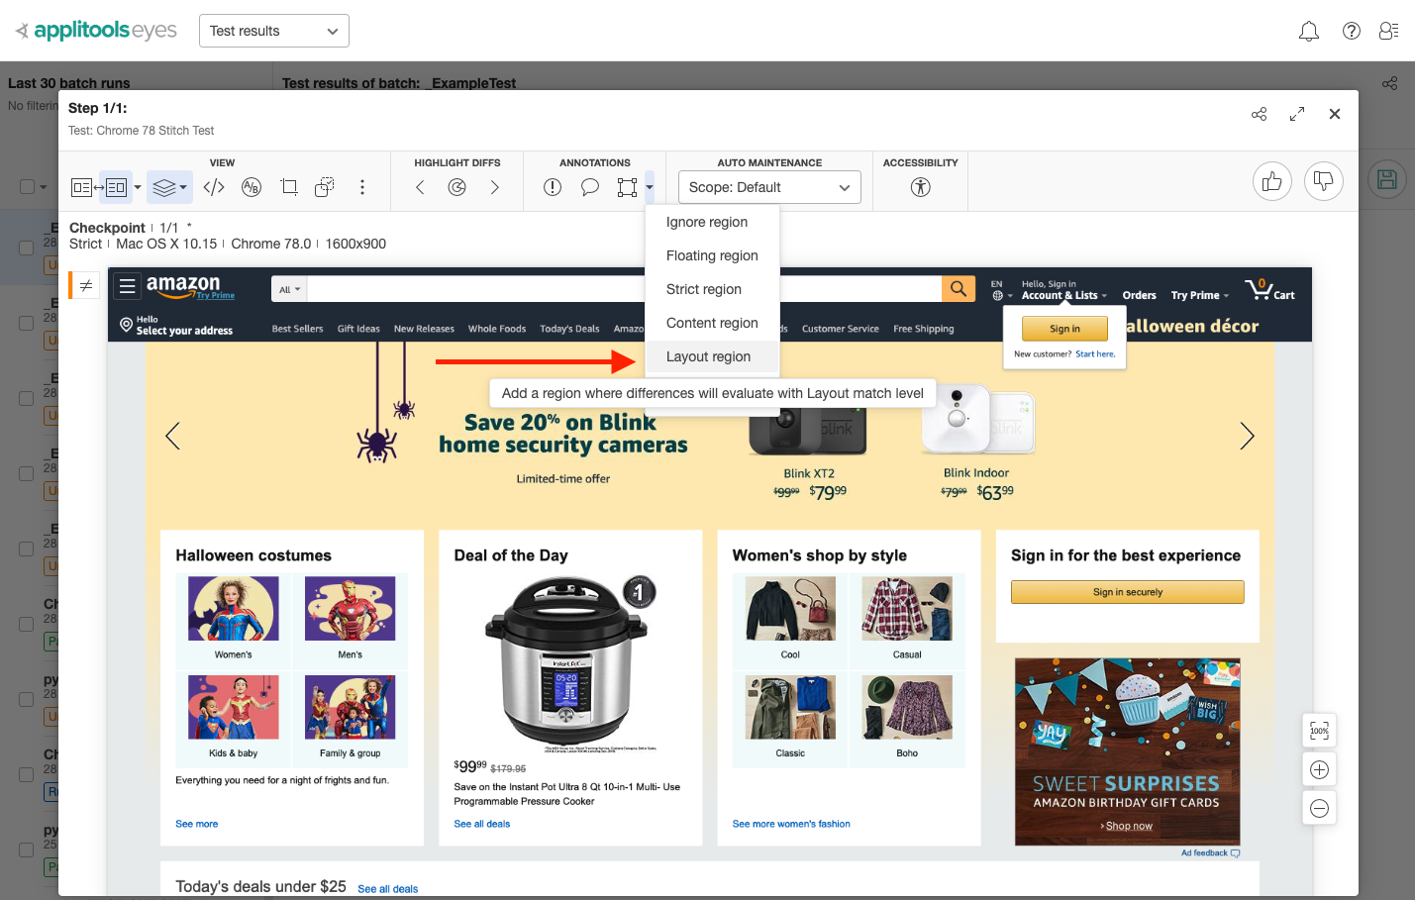
Task: Zoom in with the plus button
Action: (x=1319, y=769)
